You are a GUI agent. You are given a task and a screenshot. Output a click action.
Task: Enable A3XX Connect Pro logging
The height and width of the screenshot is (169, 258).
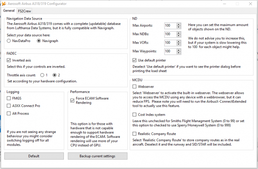pos(10,106)
